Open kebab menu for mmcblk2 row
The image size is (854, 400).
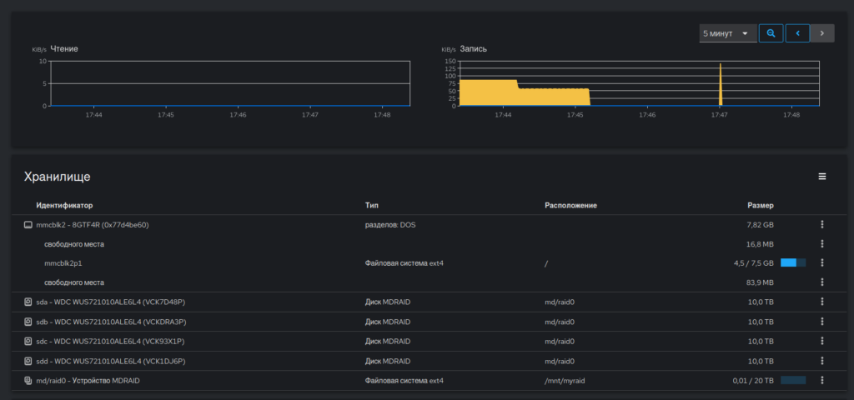pyautogui.click(x=821, y=224)
